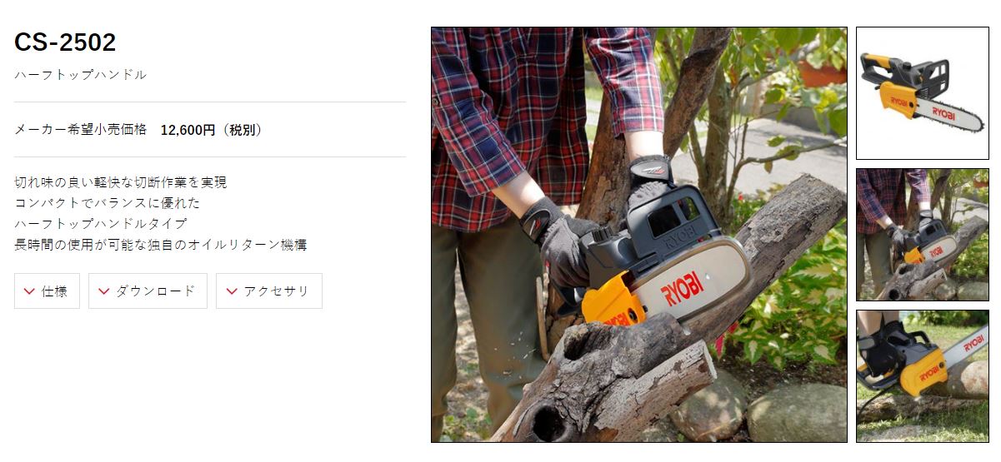The image size is (1001, 462).
Task: Click the コンパクトでバランスに優れた description line
Action: tap(108, 203)
